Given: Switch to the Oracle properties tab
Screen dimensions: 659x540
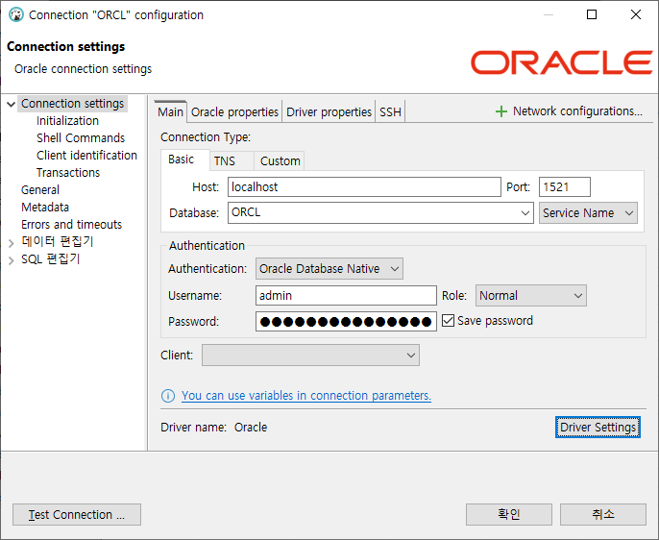Looking at the screenshot, I should pos(234,112).
